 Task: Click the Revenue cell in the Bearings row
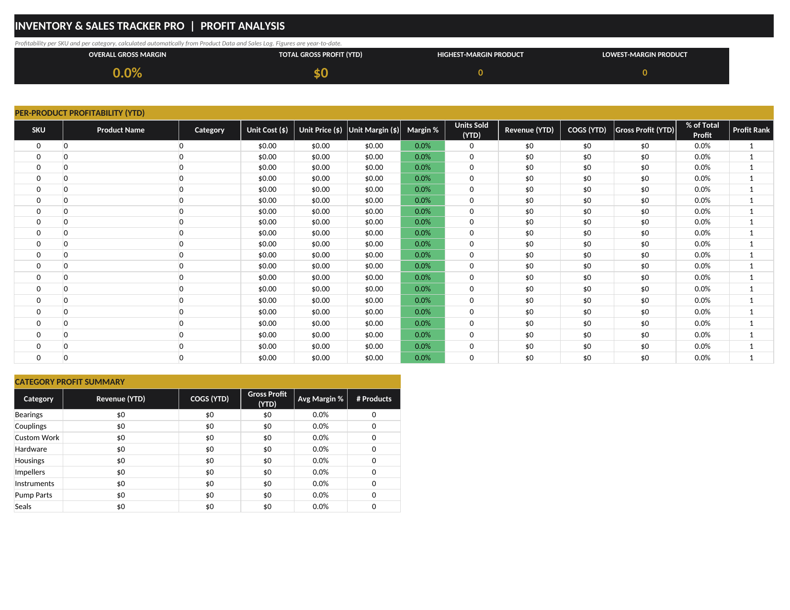click(x=121, y=415)
